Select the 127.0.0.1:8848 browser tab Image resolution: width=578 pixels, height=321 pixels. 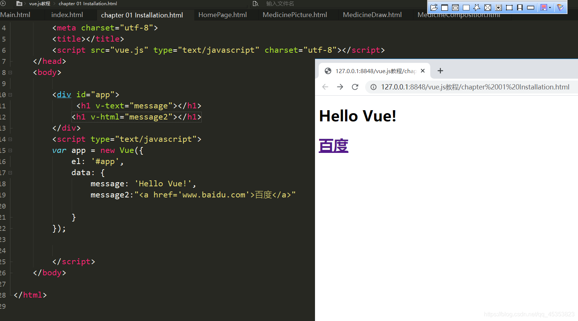coord(374,71)
